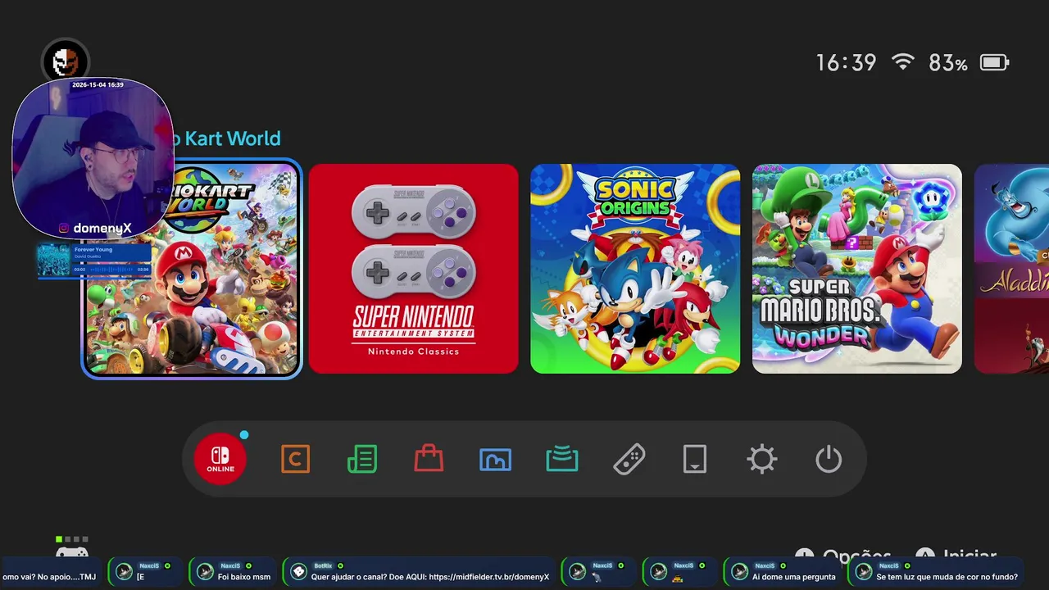Viewport: 1049px width, 590px height.
Task: Click the 'Foi baixo msm' chat message
Action: [x=234, y=572]
